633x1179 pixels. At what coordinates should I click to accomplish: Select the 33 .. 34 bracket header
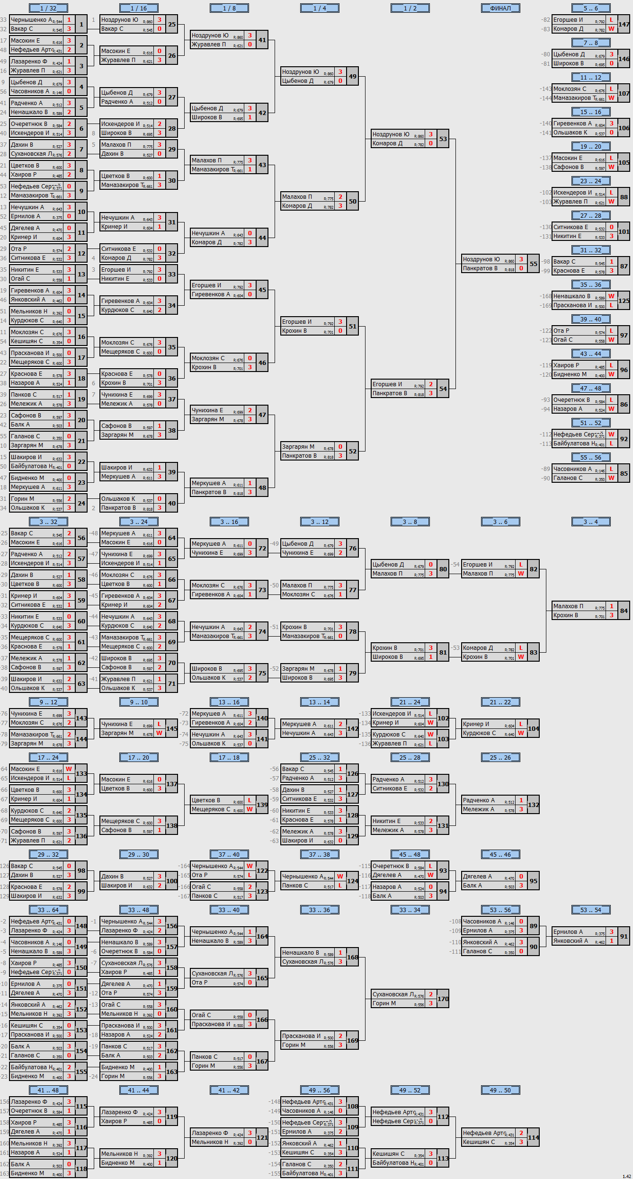click(410, 910)
